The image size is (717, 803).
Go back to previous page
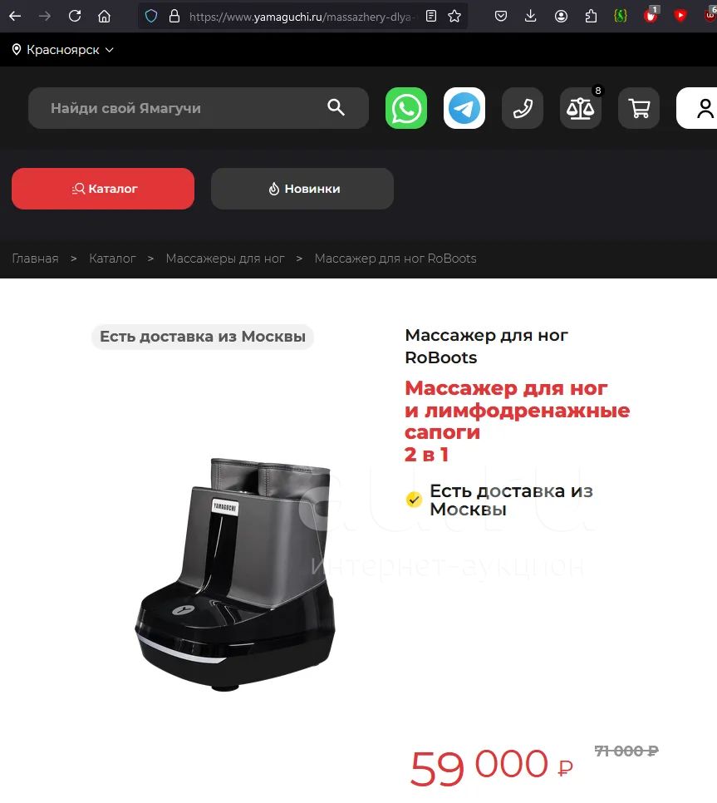[x=15, y=17]
